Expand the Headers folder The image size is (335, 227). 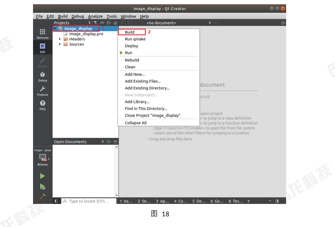tap(60, 39)
